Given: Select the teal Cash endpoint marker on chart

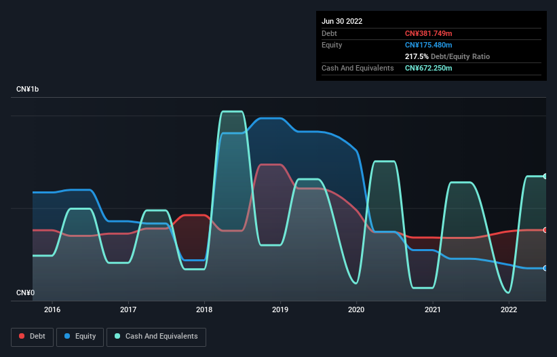Looking at the screenshot, I should [x=545, y=176].
